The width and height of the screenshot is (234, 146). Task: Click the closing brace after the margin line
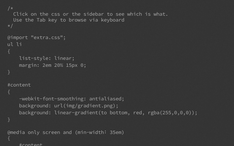9,72
